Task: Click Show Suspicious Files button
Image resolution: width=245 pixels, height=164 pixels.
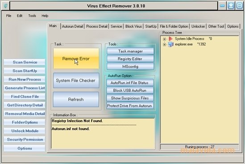Action: [130, 98]
